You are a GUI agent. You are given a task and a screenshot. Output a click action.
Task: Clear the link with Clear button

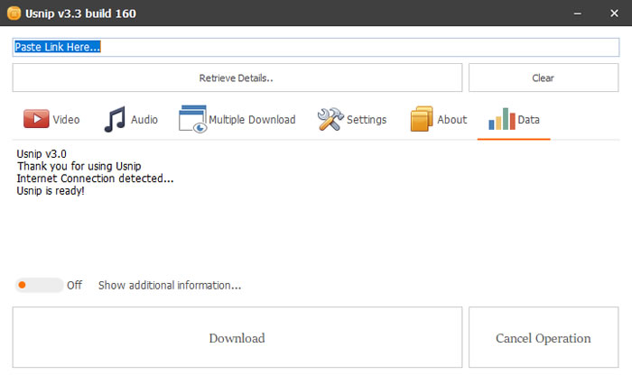tap(544, 78)
